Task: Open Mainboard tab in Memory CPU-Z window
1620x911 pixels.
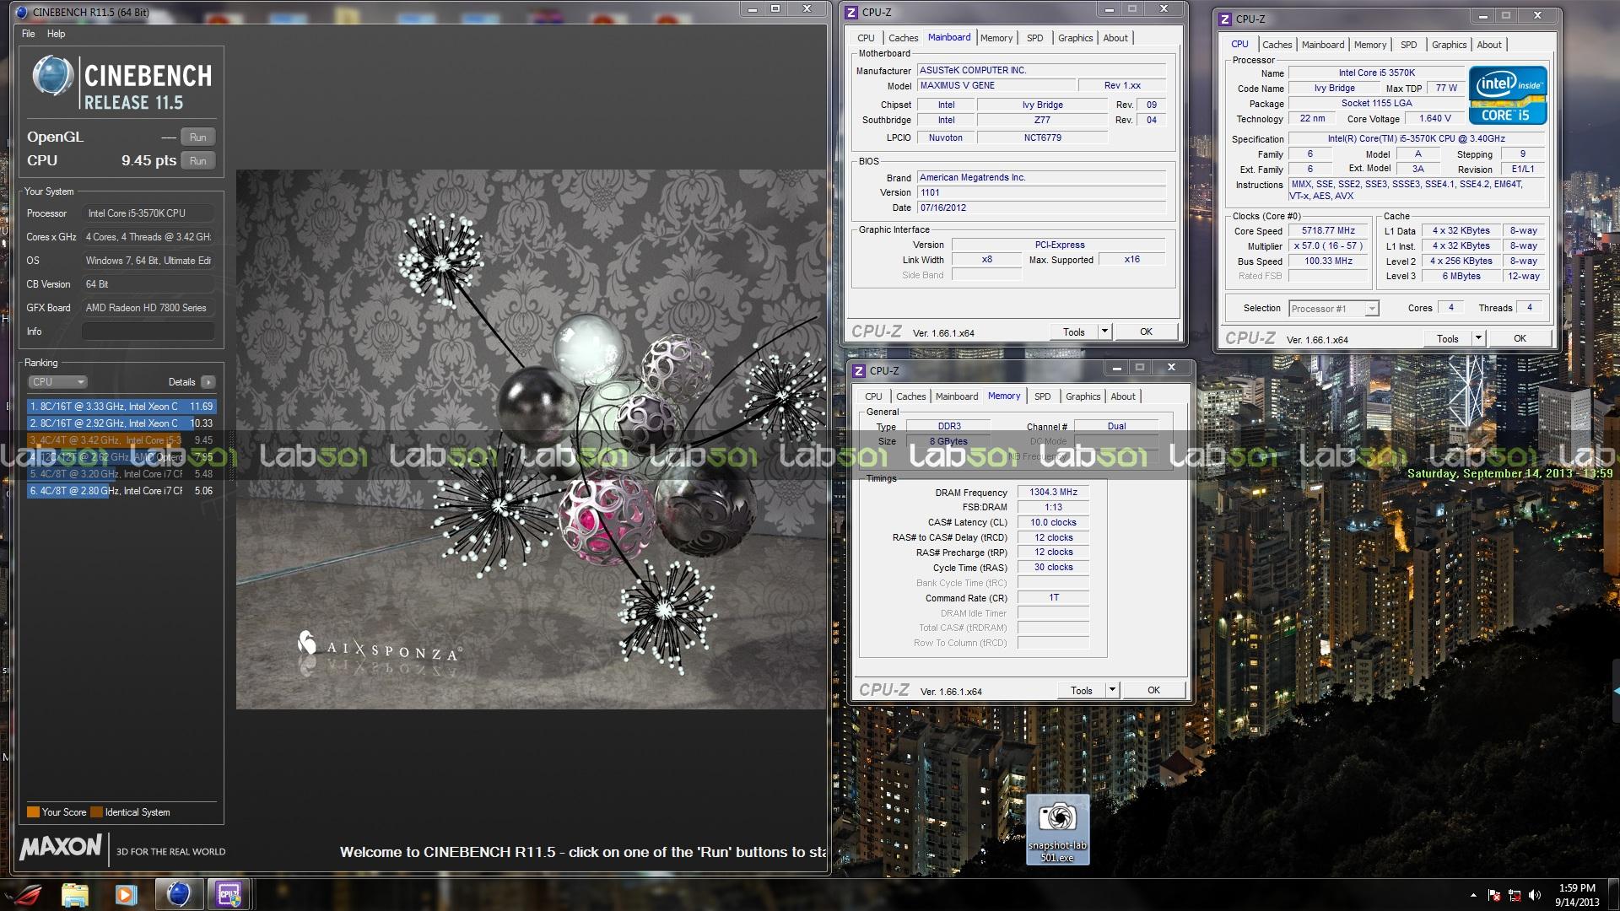Action: pos(957,396)
